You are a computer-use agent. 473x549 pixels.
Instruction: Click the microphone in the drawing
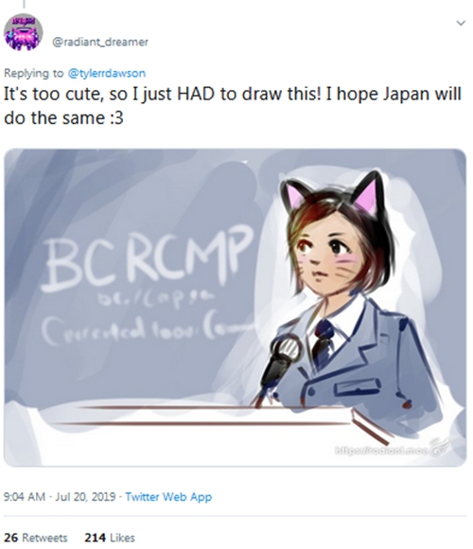pos(280,361)
